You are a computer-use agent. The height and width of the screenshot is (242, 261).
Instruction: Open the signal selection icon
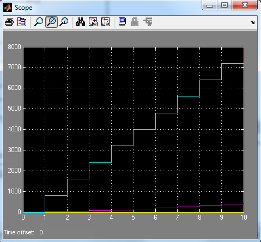click(148, 22)
